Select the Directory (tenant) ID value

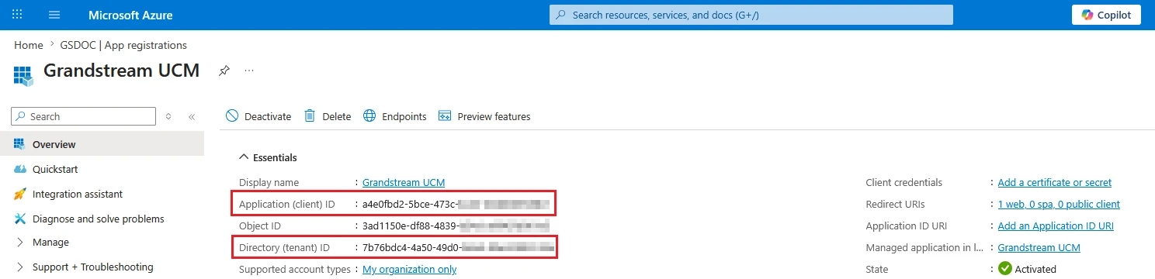[458, 248]
